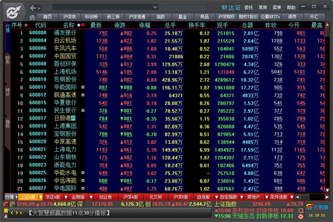The height and width of the screenshot is (222, 333).
Task: Open the search box dropdown arrow
Action: point(155,7)
